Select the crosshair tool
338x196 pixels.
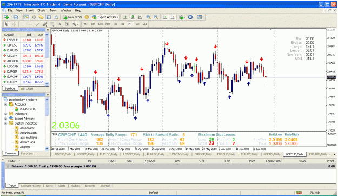click(14, 24)
